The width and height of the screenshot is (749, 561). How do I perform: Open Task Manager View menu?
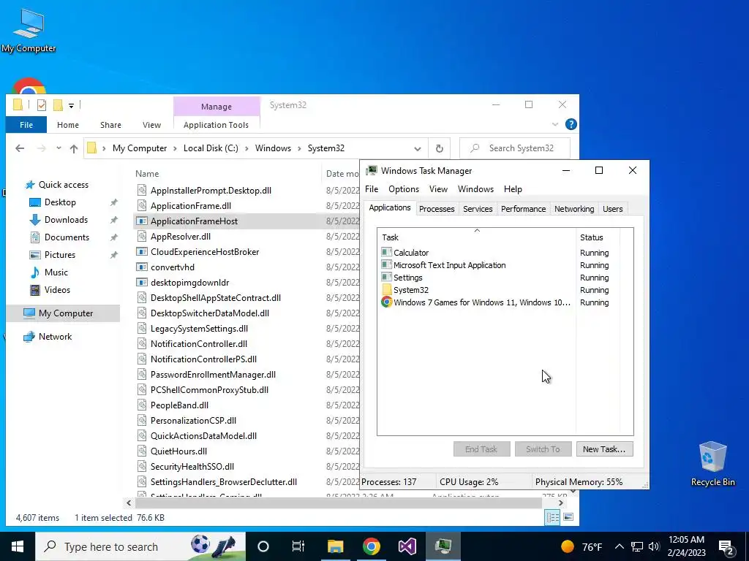click(x=438, y=189)
